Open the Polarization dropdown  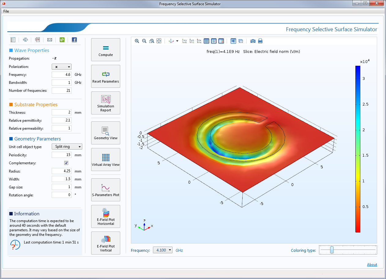pos(61,67)
